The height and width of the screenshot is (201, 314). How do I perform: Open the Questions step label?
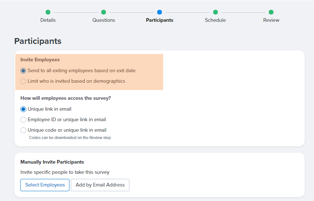[x=104, y=20]
